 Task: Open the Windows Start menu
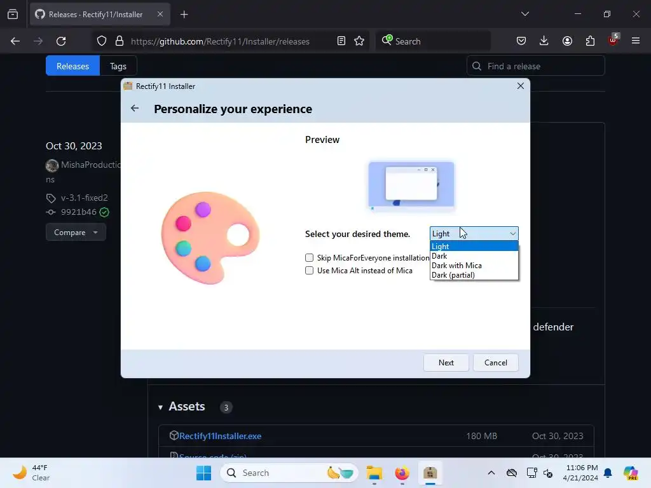[203, 473]
